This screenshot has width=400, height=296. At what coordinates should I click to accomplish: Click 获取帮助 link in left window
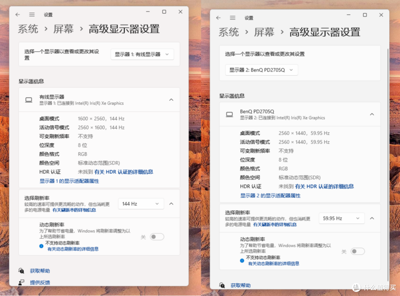coord(40,271)
